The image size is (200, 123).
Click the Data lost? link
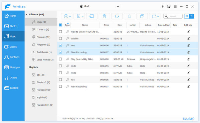(189, 119)
